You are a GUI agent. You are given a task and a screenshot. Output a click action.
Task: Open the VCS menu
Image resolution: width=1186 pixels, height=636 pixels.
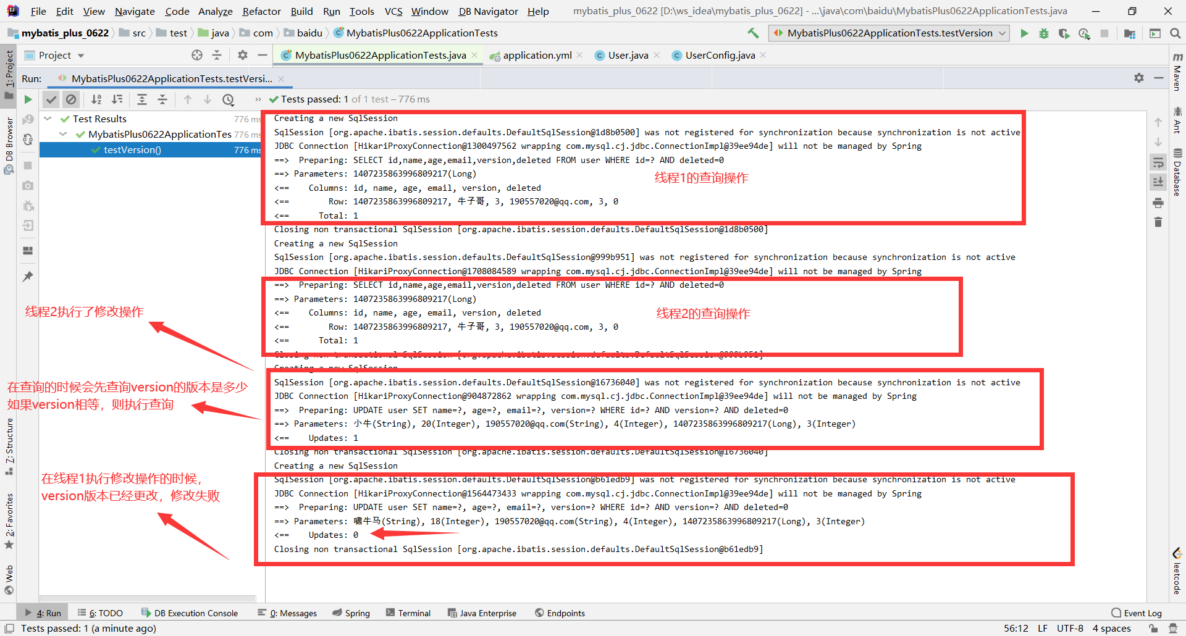tap(393, 11)
